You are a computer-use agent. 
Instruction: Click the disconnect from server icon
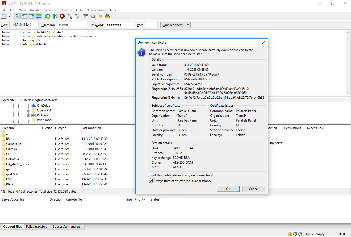point(70,16)
